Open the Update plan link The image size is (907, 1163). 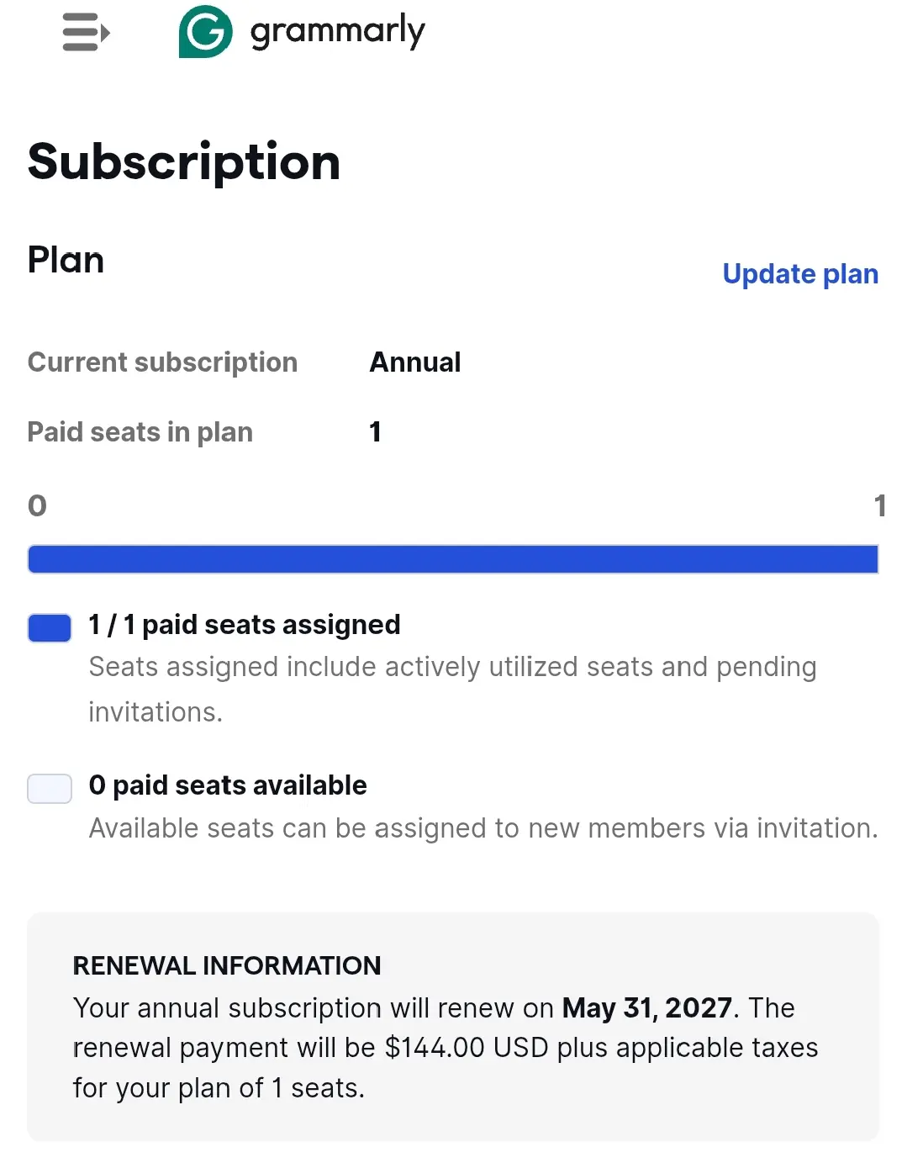800,274
